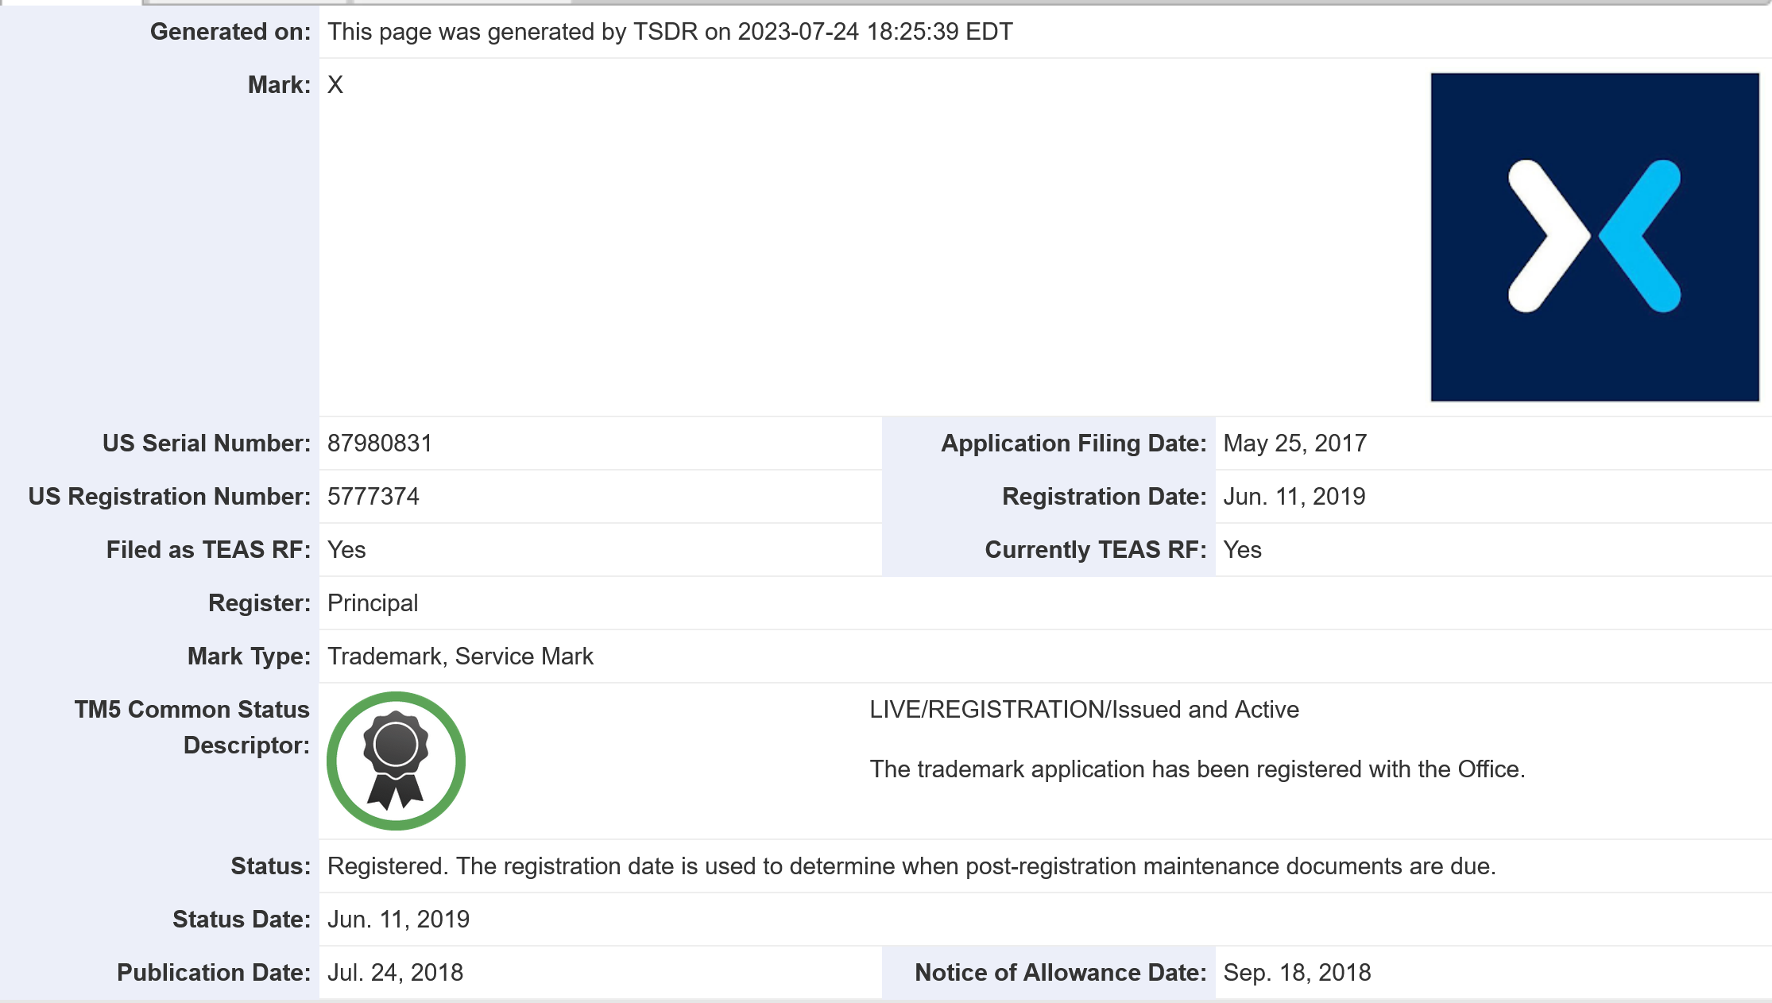
Task: Click the registration number 5777374
Action: pos(373,497)
